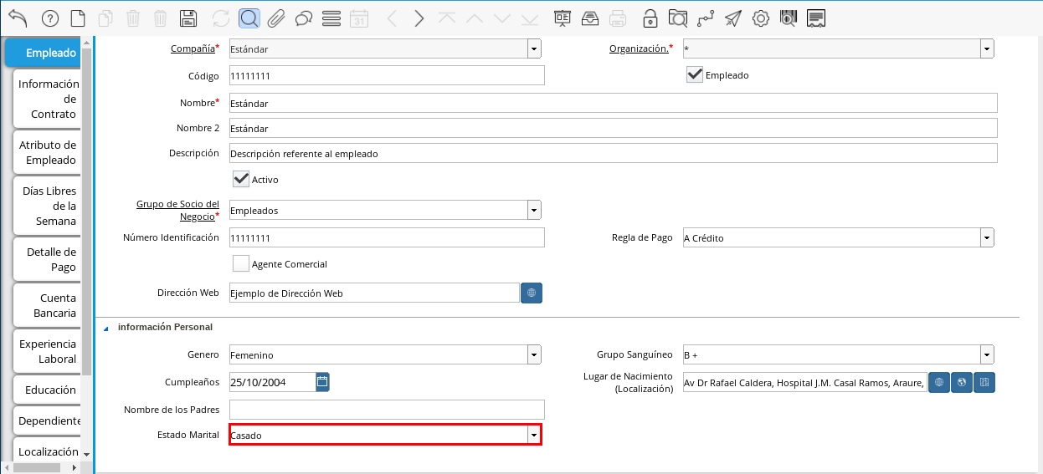
Task: Open attachments with the paperclip icon
Action: click(x=276, y=18)
